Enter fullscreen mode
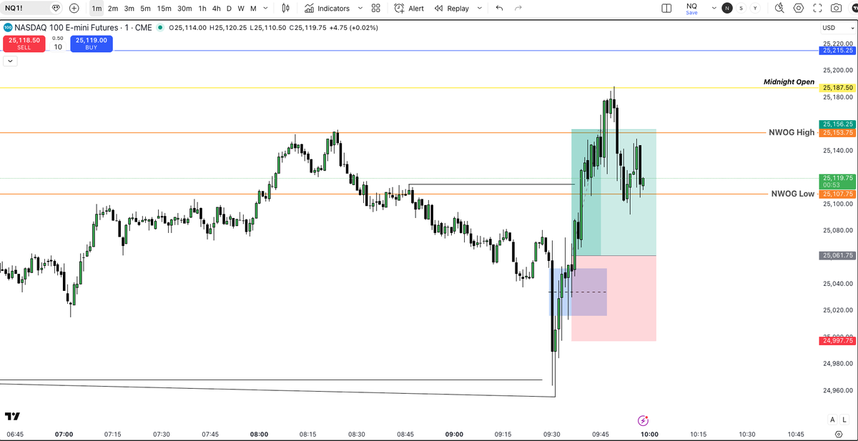Screen dimensions: 858x441 818,9
